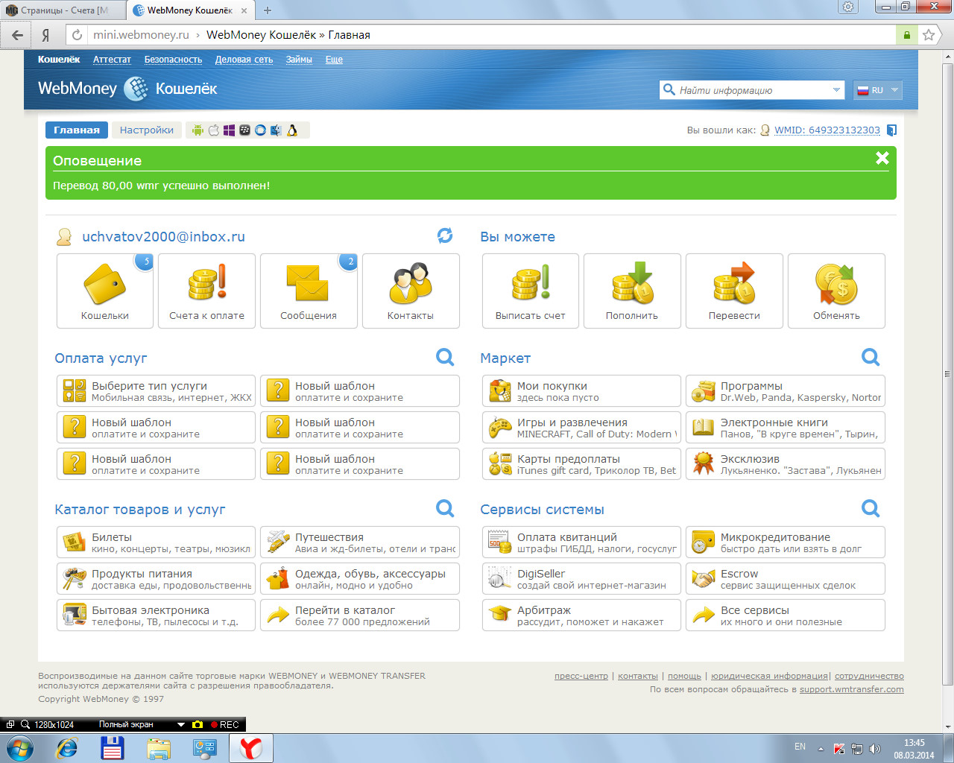Expand the Найти информацию search dropdown arrow
Viewport: 954px width, 763px height.
(836, 90)
